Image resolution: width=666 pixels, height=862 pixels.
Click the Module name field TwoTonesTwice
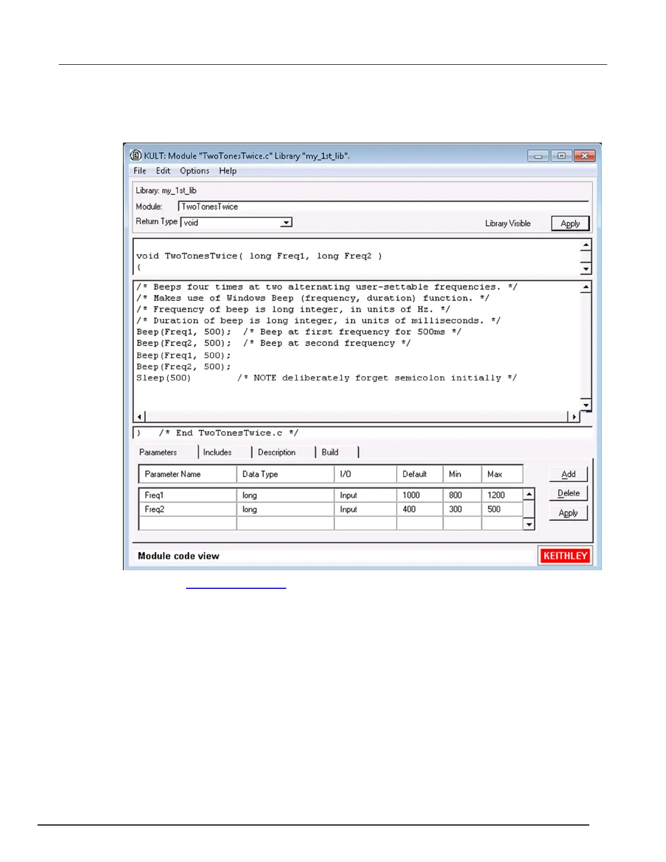tap(384, 207)
